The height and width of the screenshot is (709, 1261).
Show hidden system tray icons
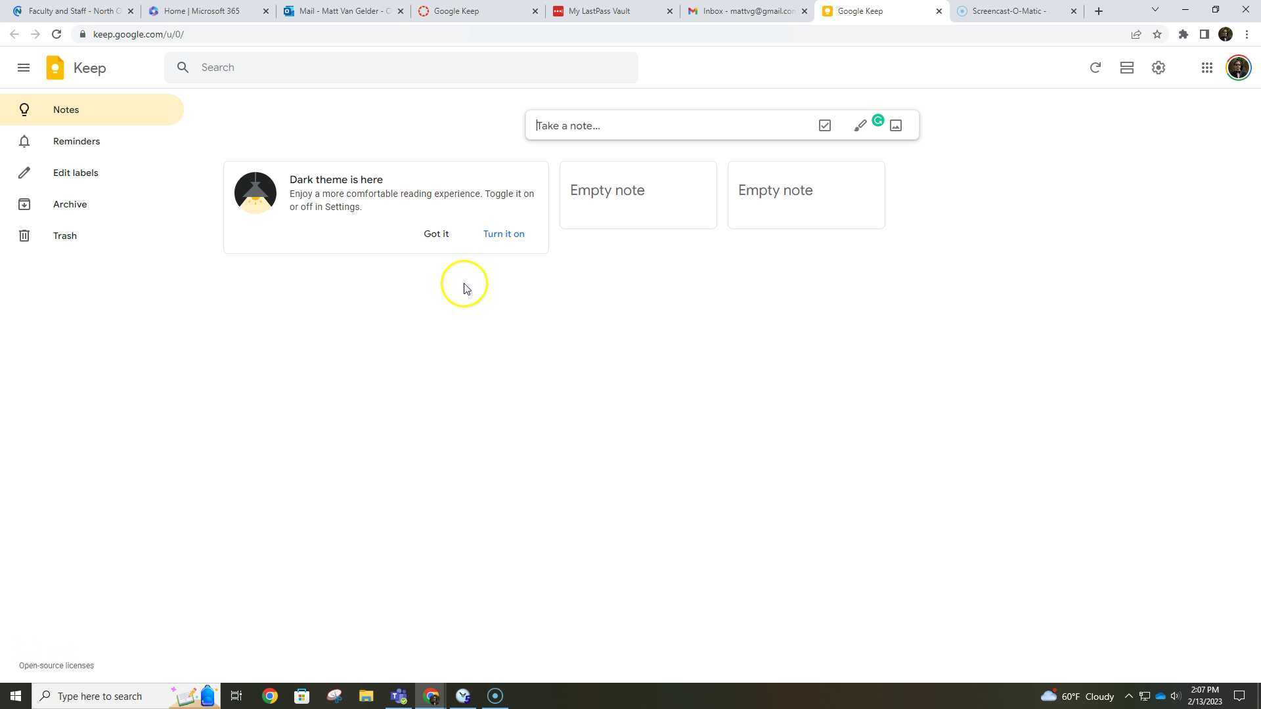1128,696
